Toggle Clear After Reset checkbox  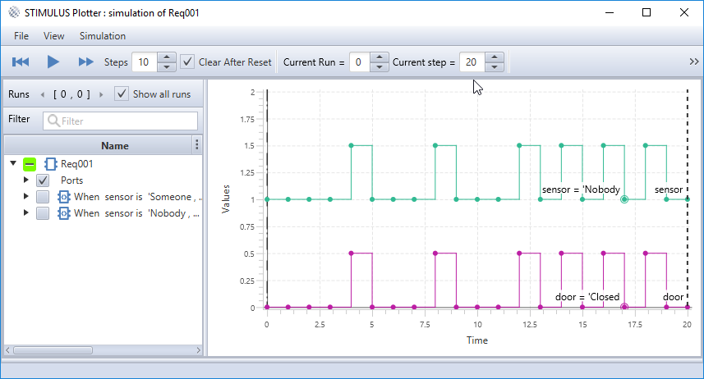(187, 62)
